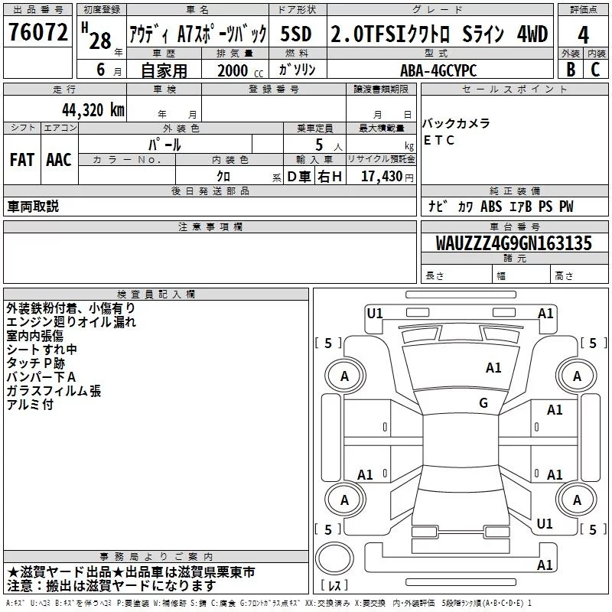This screenshot has height=612, width=612.
Task: Click the 車両取説 later-shipped parts text
Action: [x=33, y=206]
